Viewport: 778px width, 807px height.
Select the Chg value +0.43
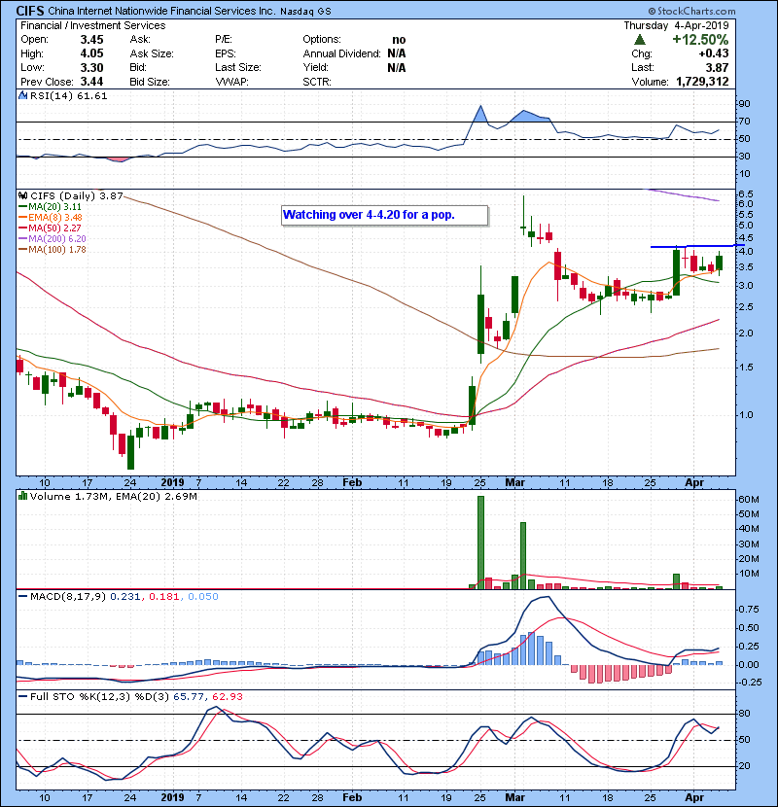714,53
